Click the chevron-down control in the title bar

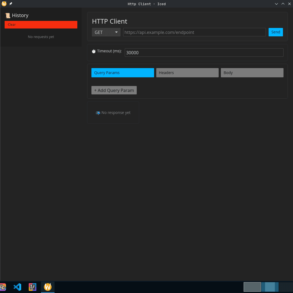276,4
